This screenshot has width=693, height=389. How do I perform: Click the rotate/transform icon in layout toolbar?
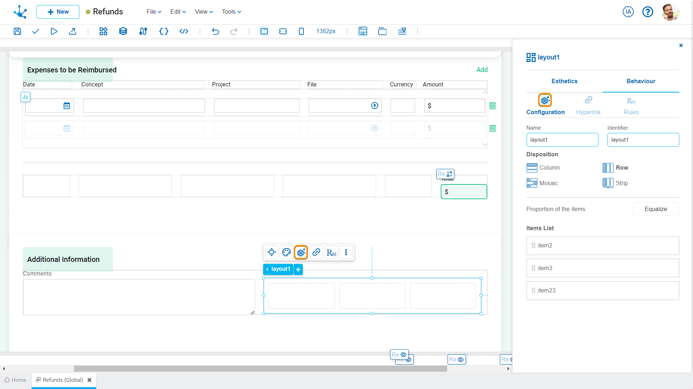coord(271,252)
